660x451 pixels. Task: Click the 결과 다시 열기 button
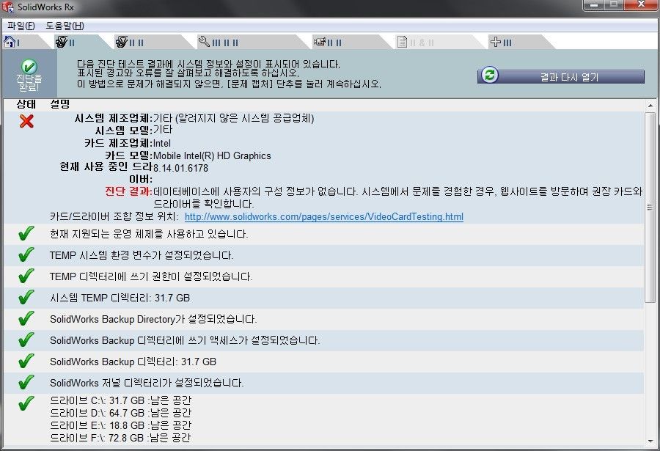click(561, 77)
